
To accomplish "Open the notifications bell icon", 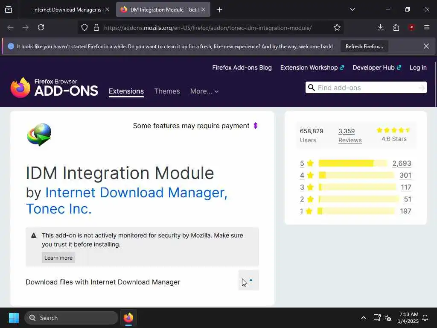I will 425,318.
